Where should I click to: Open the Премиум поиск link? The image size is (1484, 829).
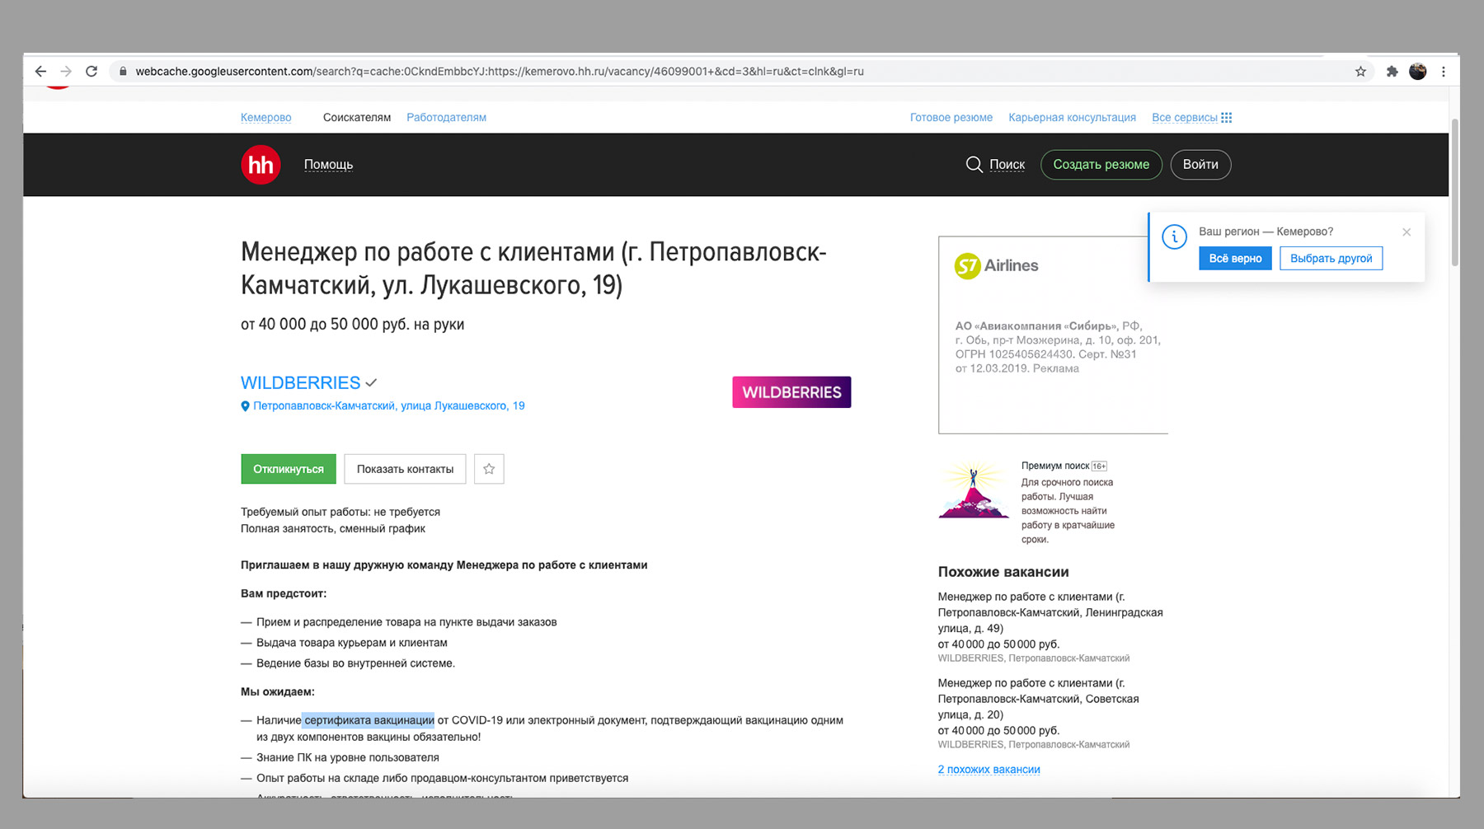pos(1055,466)
